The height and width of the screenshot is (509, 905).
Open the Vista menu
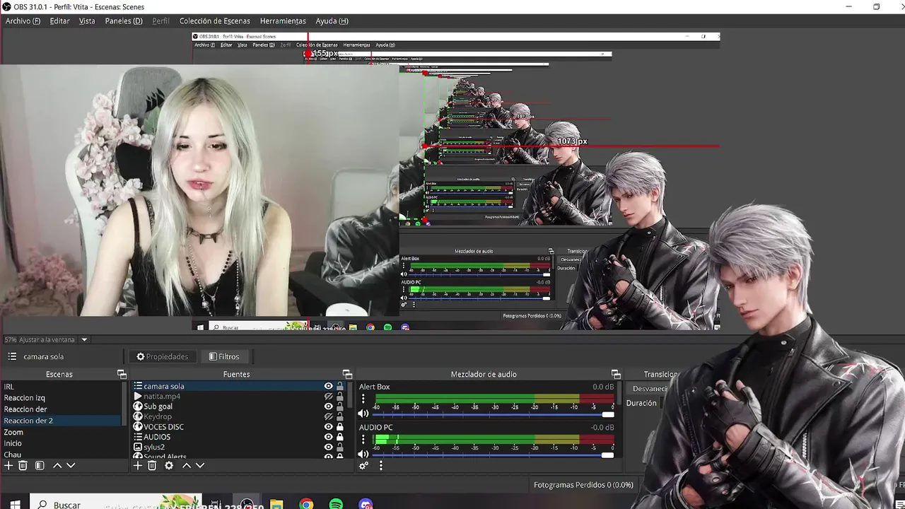point(87,21)
